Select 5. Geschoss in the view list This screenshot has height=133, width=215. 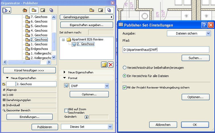[x=39, y=26]
